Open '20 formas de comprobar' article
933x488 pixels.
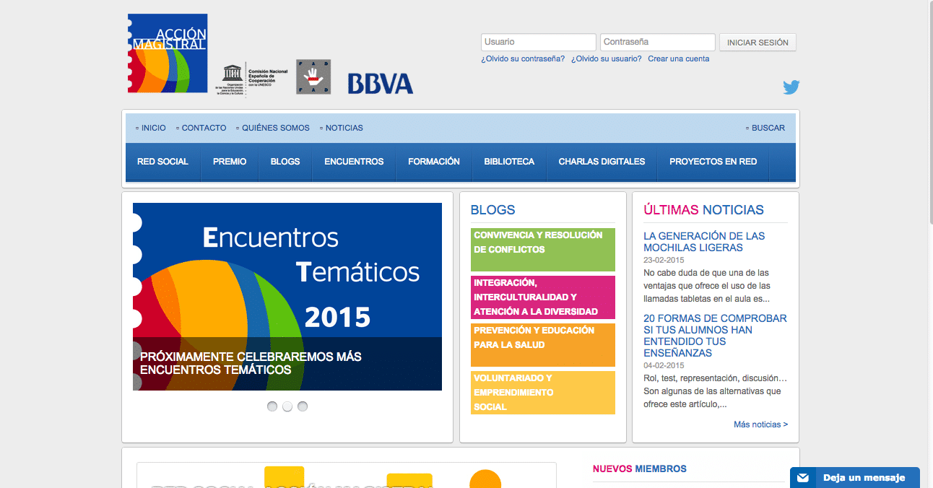[x=715, y=336]
